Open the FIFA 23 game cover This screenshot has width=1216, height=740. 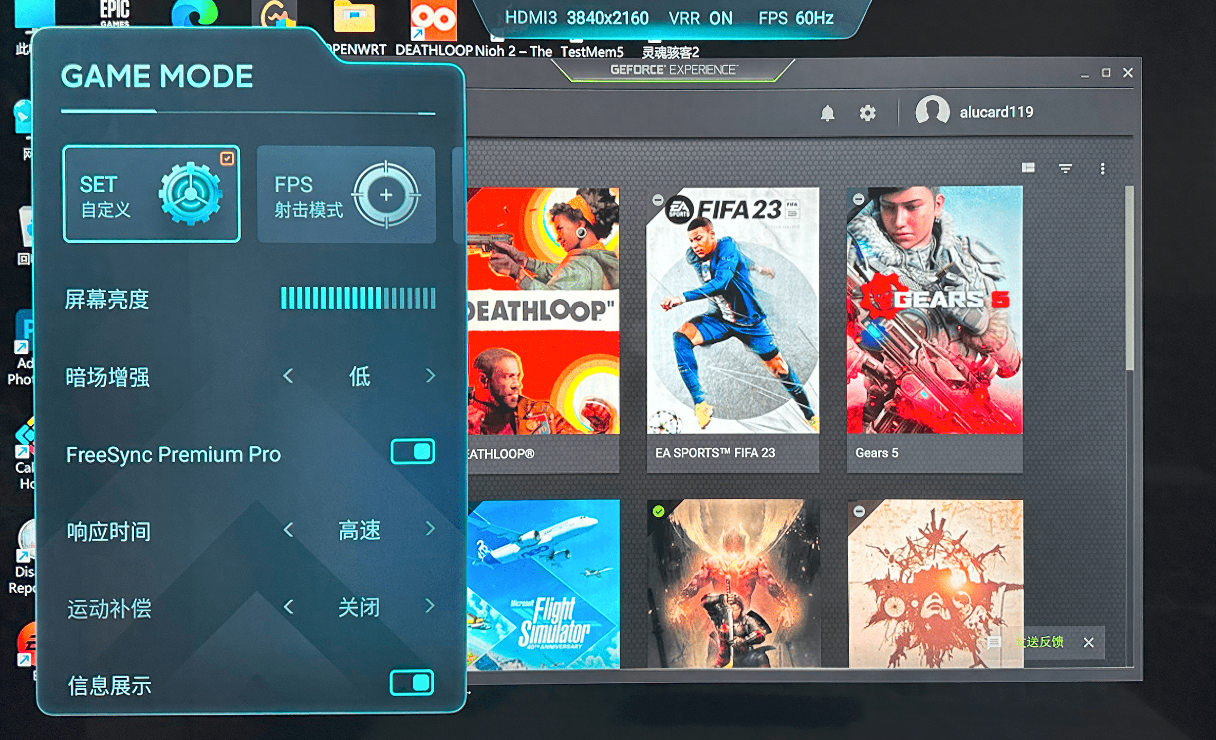pos(733,311)
